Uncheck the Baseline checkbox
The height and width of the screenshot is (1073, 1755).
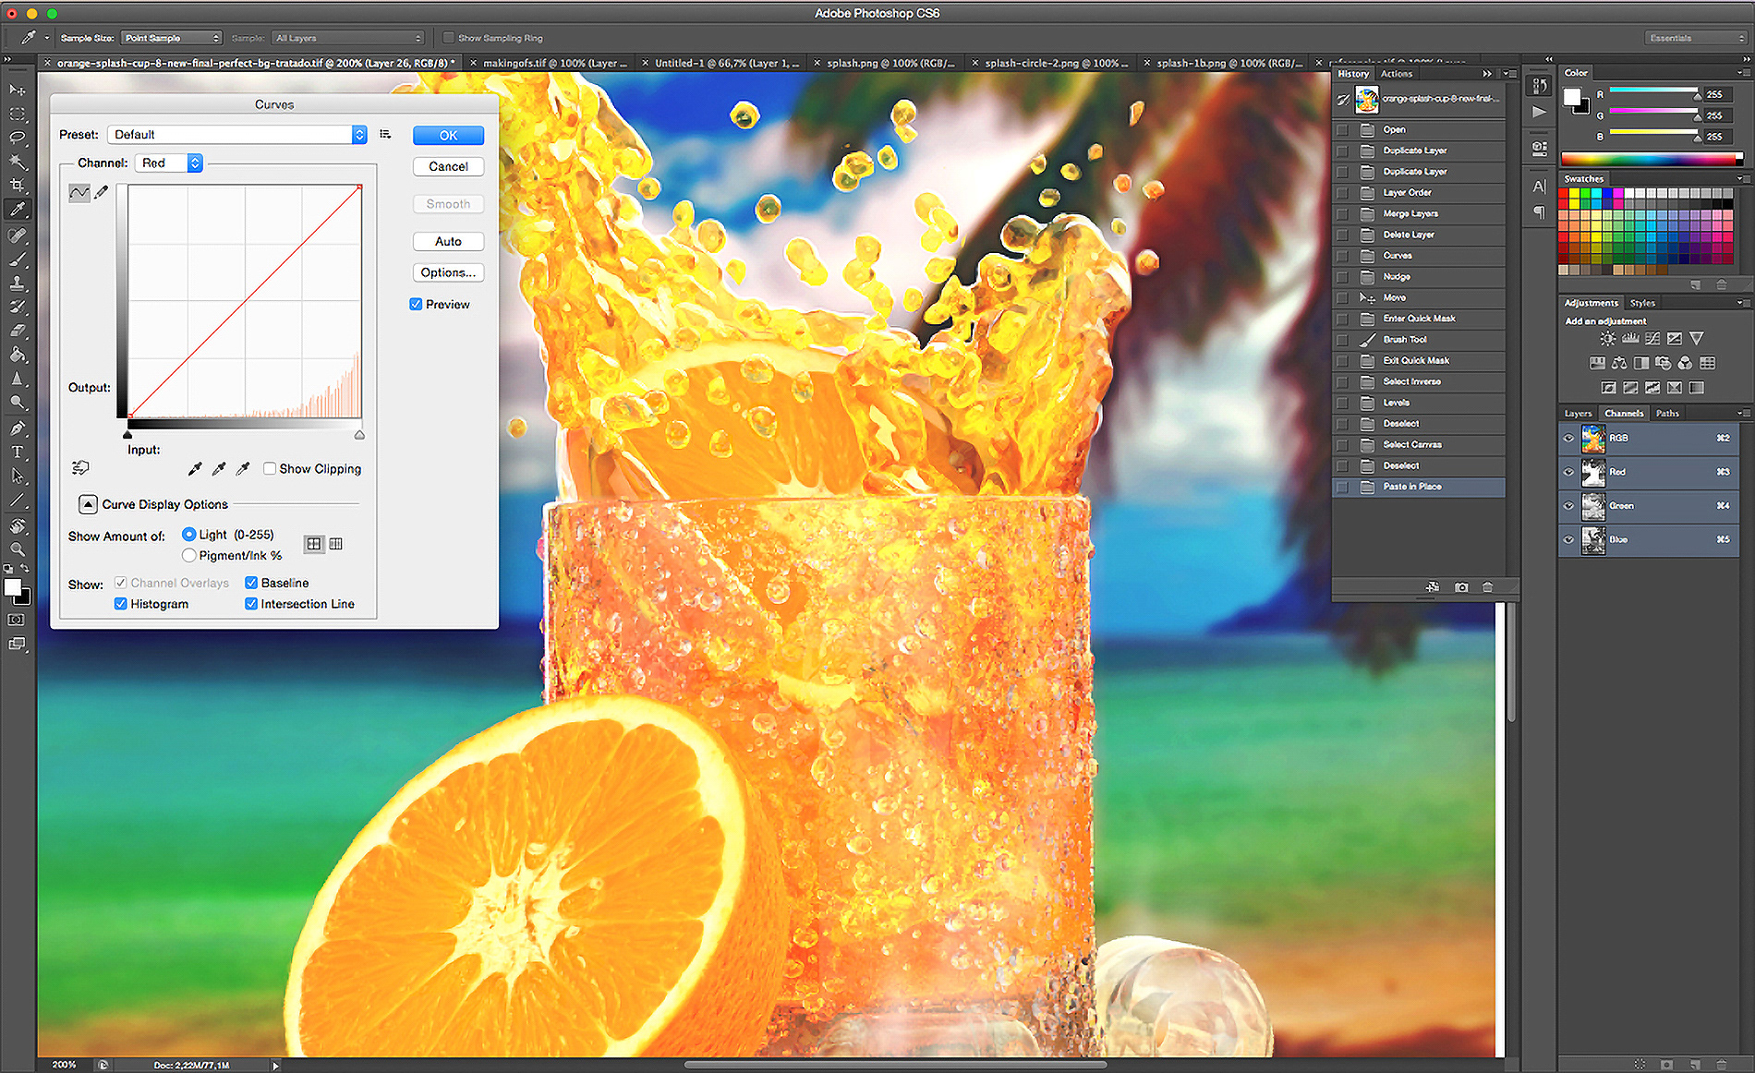click(251, 583)
